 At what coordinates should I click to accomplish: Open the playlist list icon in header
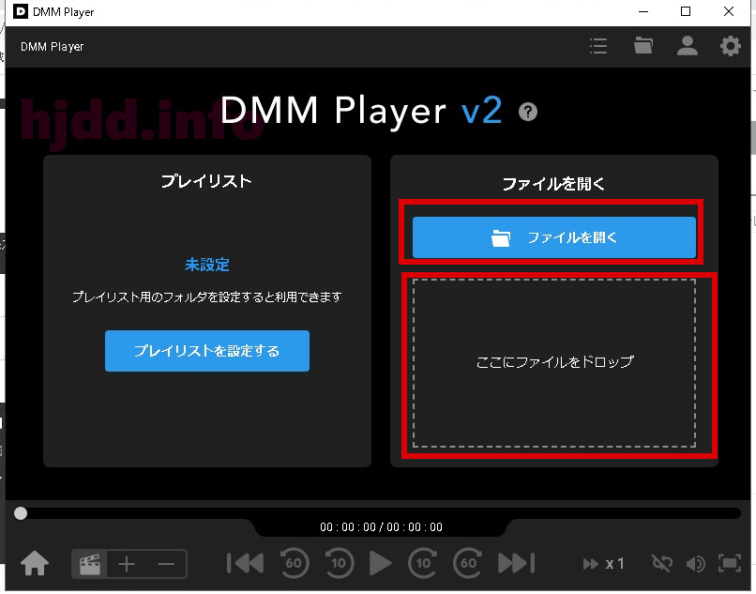click(x=598, y=46)
